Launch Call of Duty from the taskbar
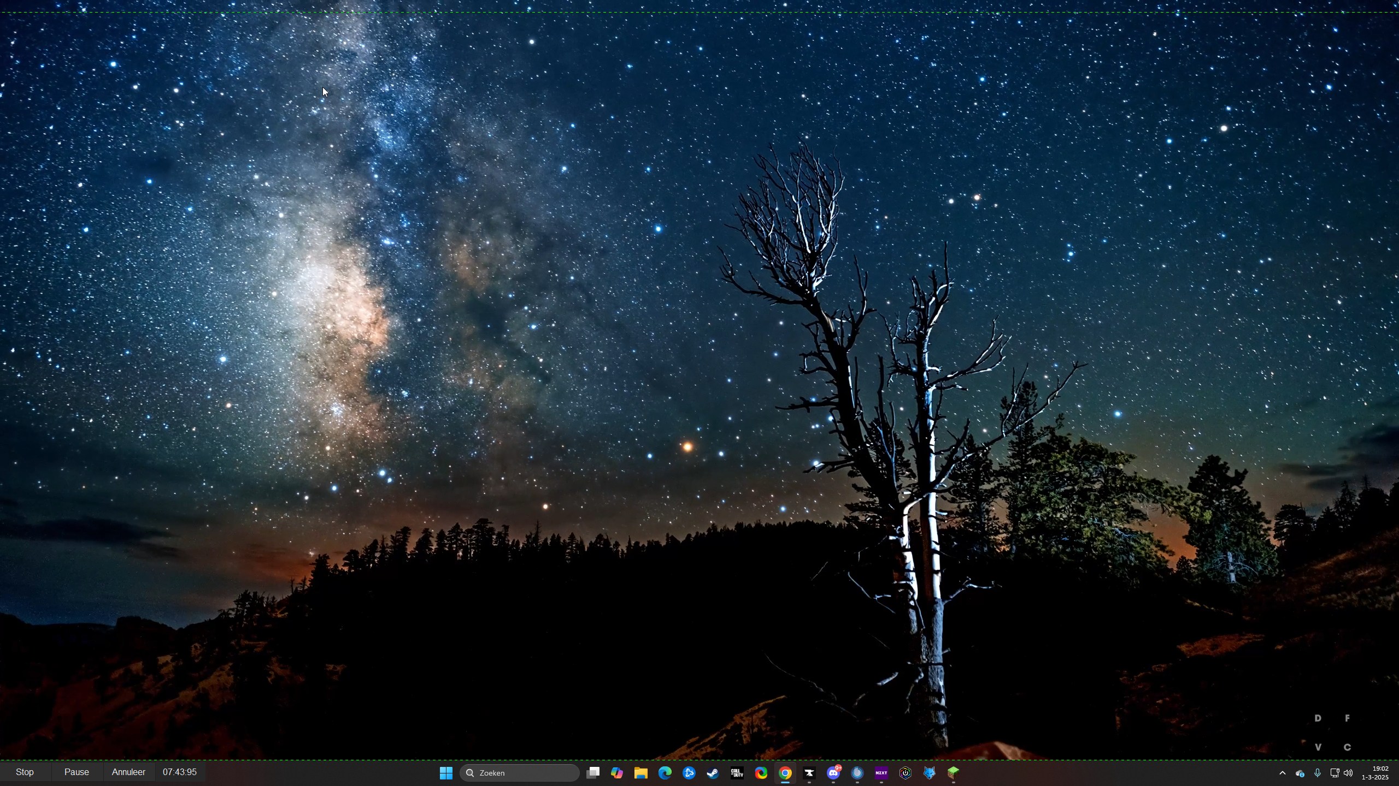This screenshot has height=786, width=1399. click(x=737, y=773)
